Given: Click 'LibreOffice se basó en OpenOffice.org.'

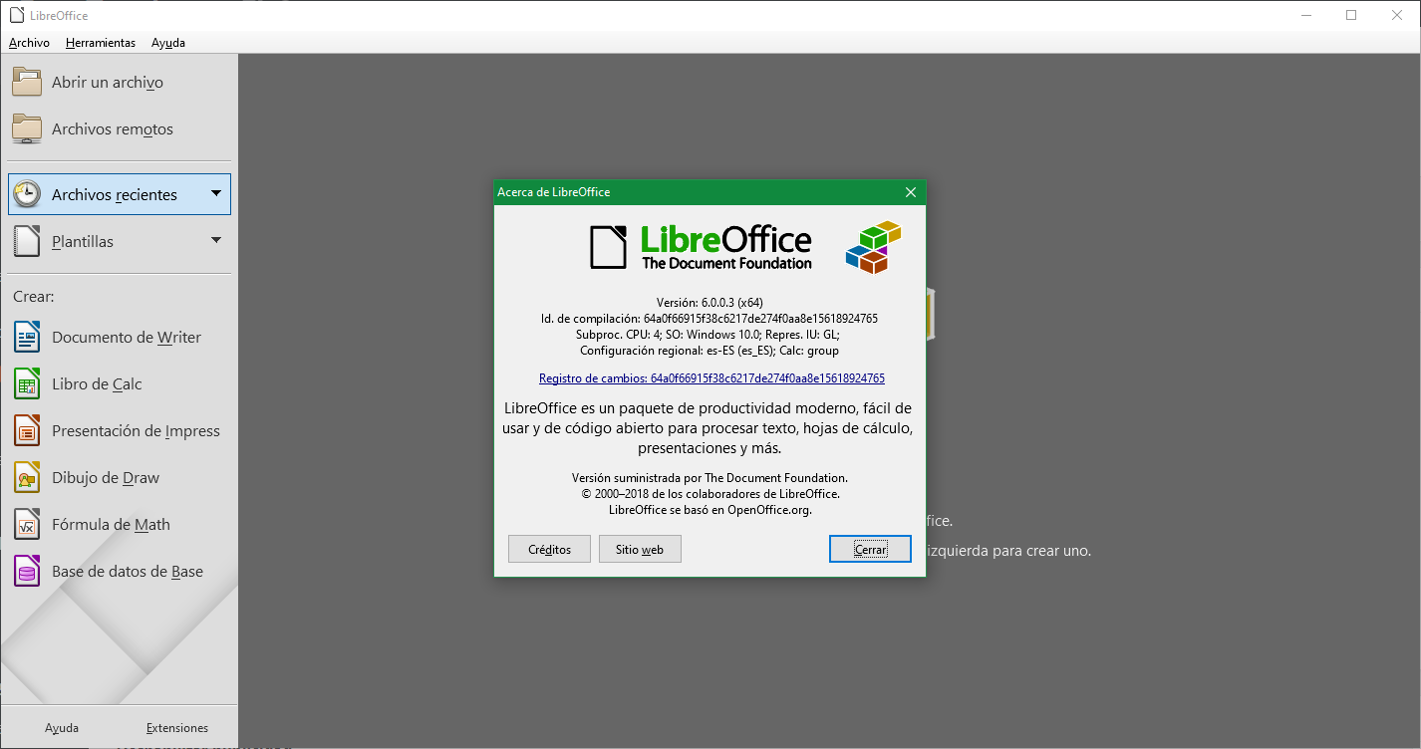Looking at the screenshot, I should click(x=710, y=510).
